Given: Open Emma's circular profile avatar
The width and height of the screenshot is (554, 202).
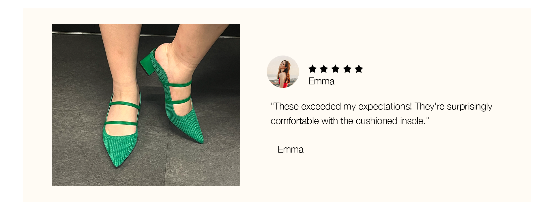Looking at the screenshot, I should coord(283,72).
